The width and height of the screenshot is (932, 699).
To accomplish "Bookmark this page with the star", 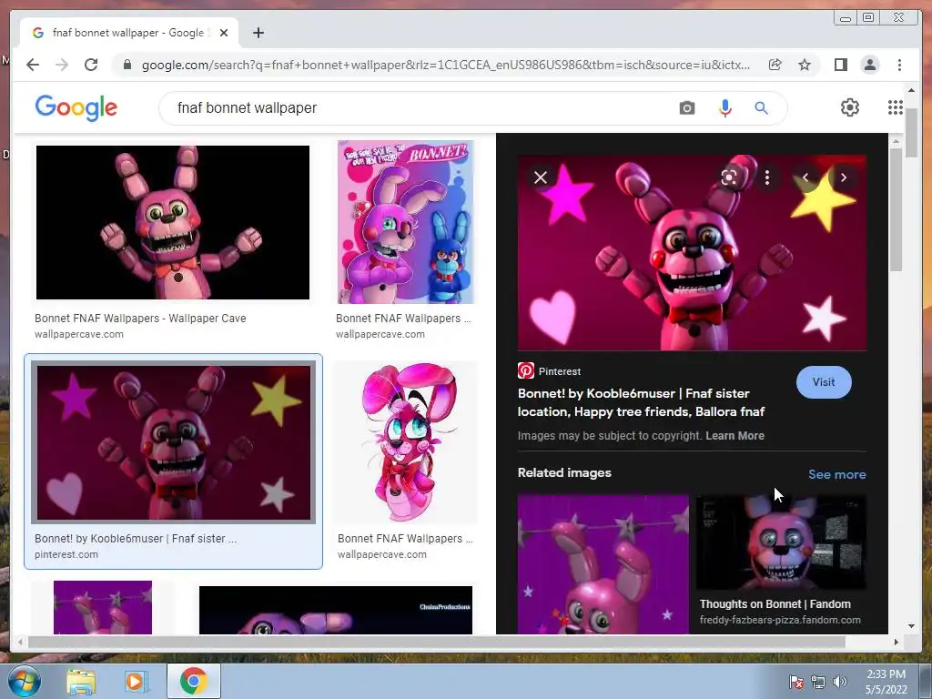I will [805, 65].
